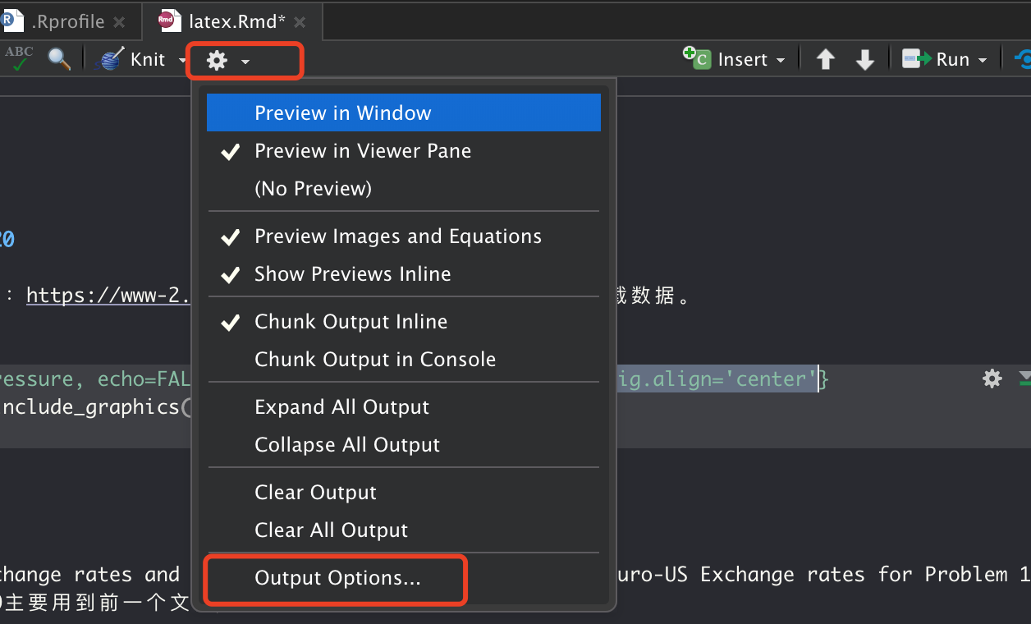Uncheck Preview Images and Equations
Image resolution: width=1031 pixels, height=624 pixels.
click(398, 236)
